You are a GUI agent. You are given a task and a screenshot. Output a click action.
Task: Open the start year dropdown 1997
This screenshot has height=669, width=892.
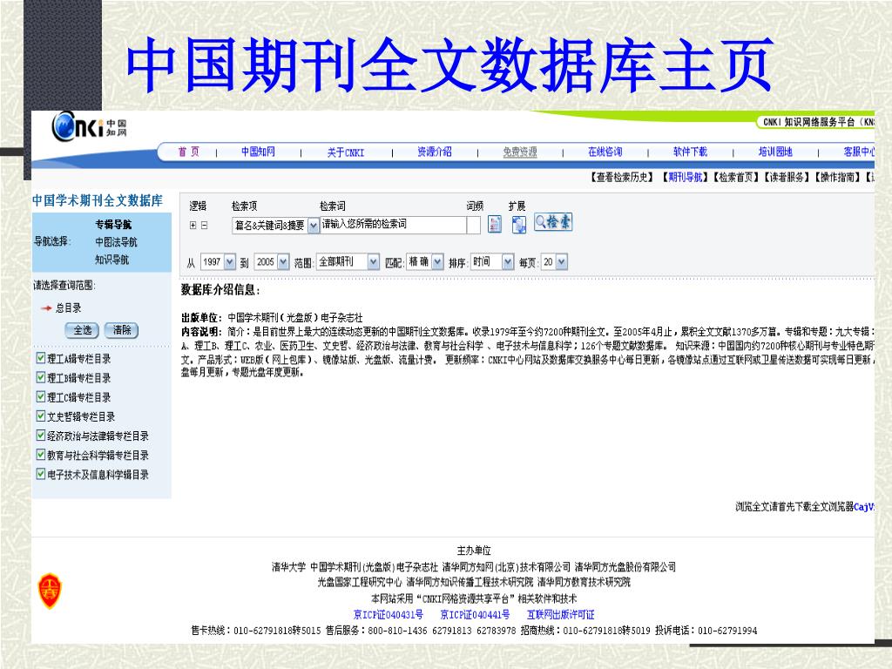[218, 261]
